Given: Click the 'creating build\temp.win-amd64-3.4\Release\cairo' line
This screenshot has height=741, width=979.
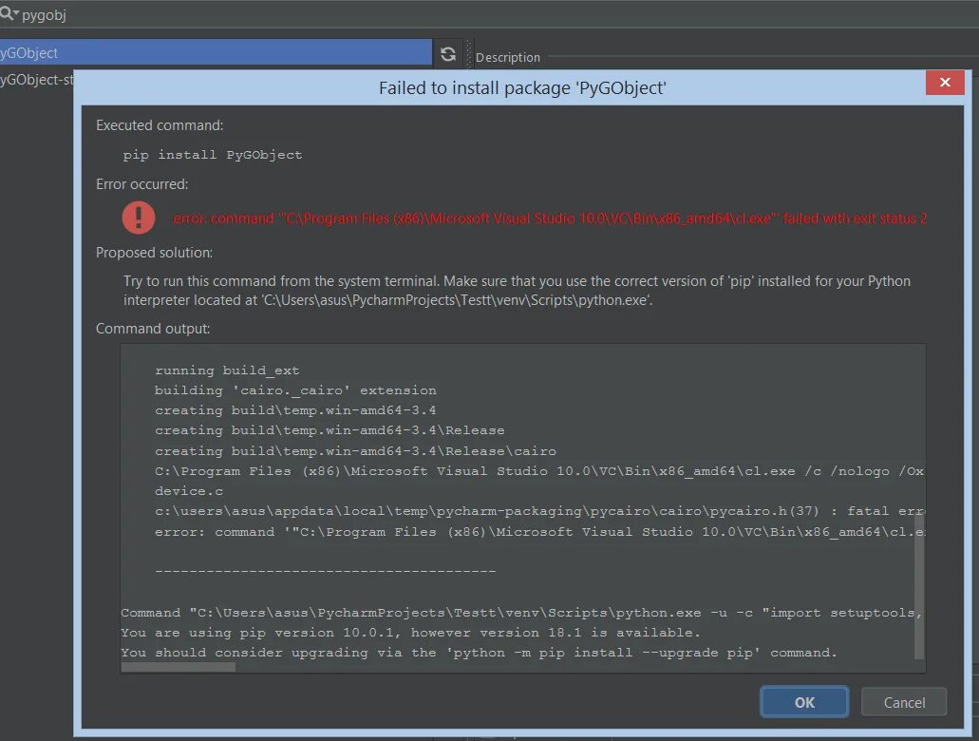Looking at the screenshot, I should (355, 450).
